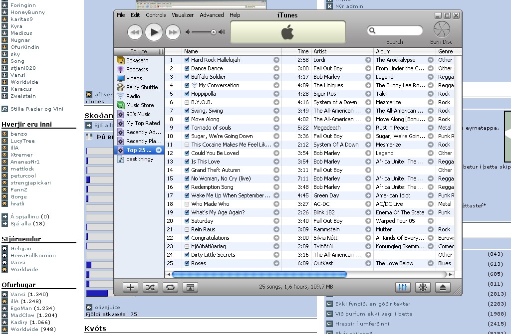Viewport: 511px width, 334px height.
Task: Check the Rein Raus checkbox
Action: click(x=187, y=229)
